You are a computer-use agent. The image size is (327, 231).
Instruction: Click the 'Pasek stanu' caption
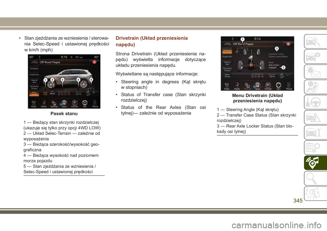[x=64, y=114]
